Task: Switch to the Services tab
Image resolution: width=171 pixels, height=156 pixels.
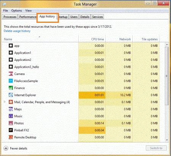Action: click(97, 17)
